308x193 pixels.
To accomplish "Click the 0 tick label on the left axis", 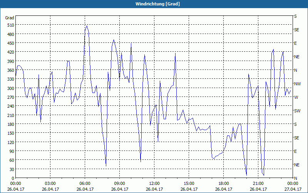I will pyautogui.click(x=13, y=178).
